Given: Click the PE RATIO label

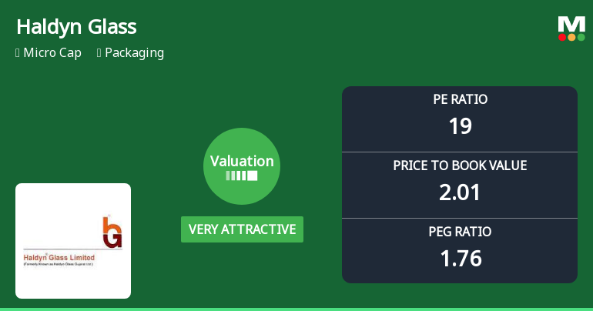Looking at the screenshot, I should click(x=460, y=99).
